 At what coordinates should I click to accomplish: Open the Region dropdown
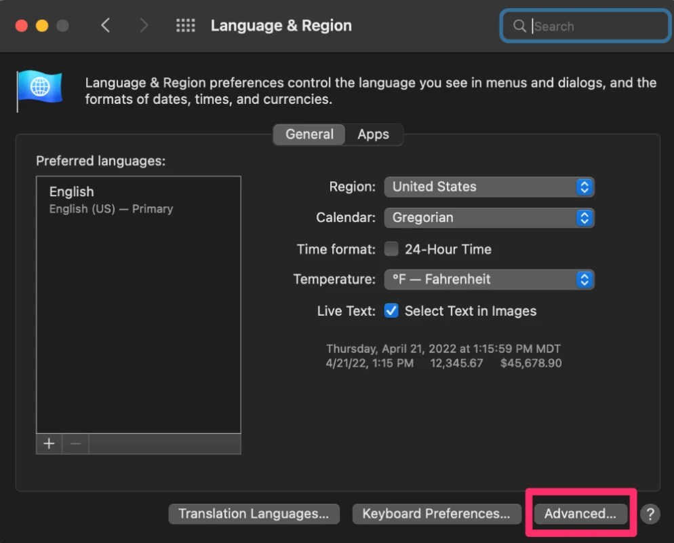click(489, 187)
